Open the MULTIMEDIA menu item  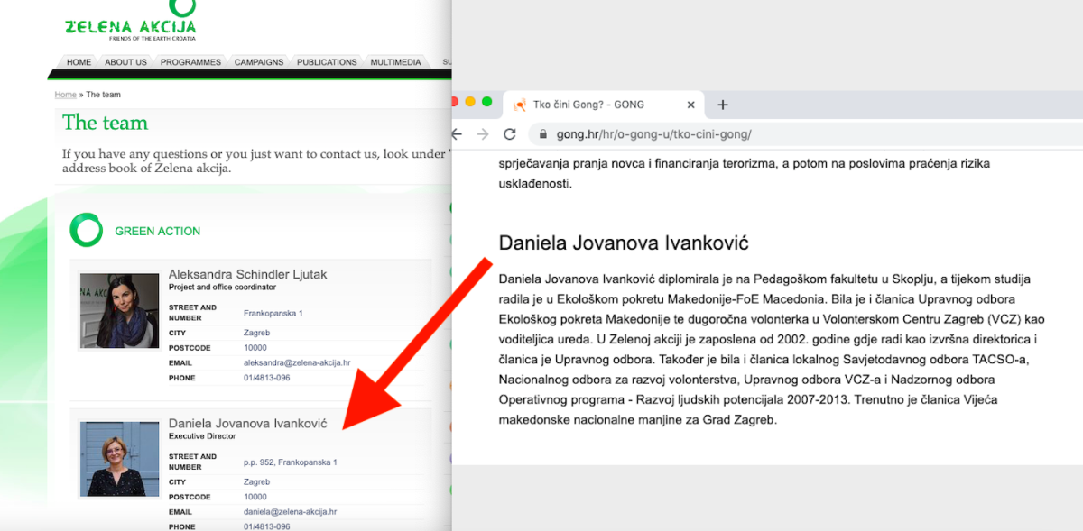click(395, 62)
